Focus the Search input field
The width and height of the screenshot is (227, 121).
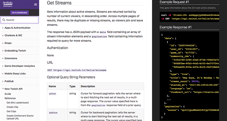coord(19,20)
